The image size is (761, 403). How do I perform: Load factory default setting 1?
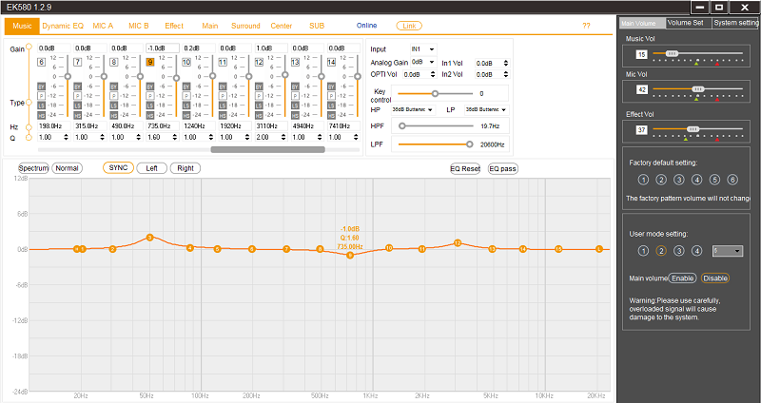(643, 180)
